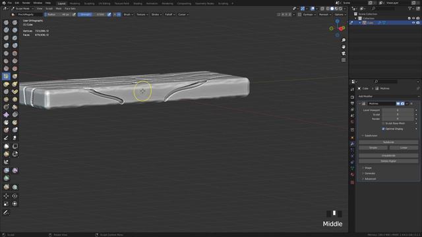Click the Simple subdivide button

(x=373, y=147)
